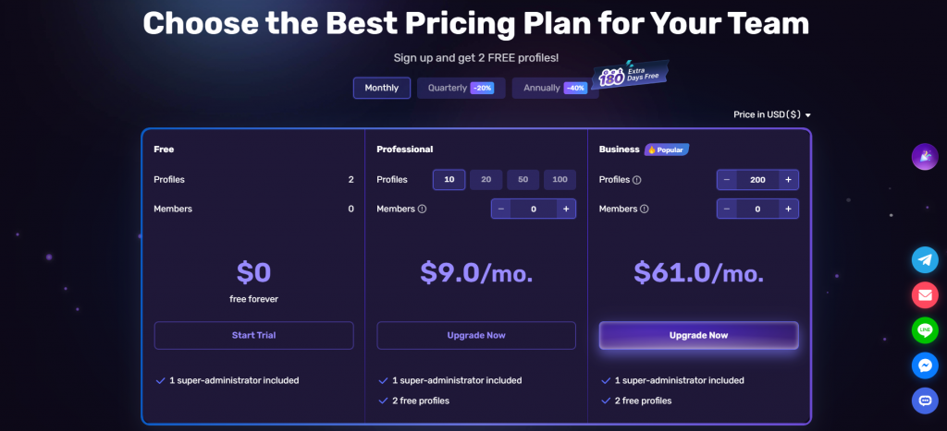
Task: Open the Messenger chat icon
Action: point(925,365)
